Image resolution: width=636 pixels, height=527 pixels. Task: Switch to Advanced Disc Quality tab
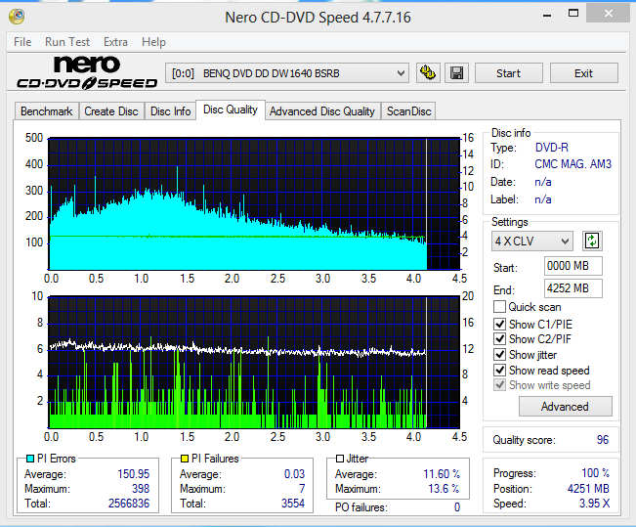322,111
